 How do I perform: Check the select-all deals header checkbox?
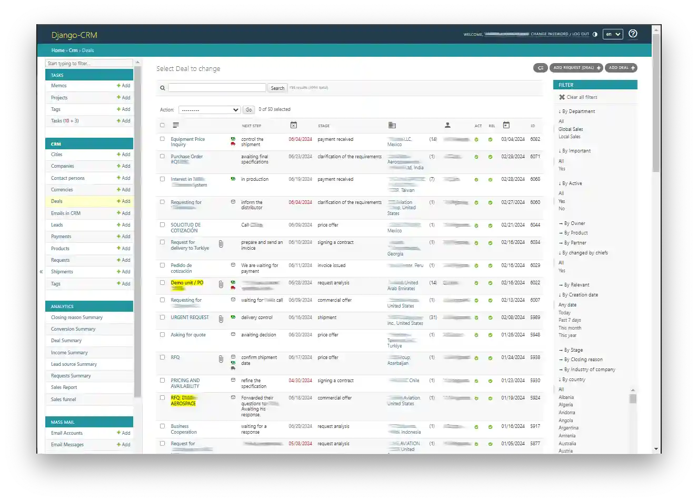162,125
